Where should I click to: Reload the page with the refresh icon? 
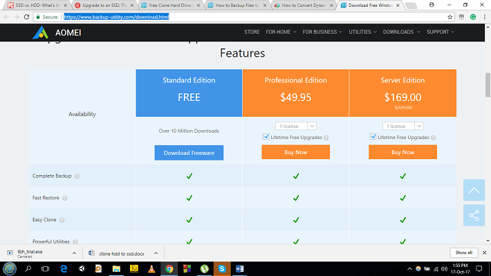click(26, 17)
